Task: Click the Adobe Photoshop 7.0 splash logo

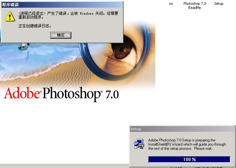Action: [61, 94]
